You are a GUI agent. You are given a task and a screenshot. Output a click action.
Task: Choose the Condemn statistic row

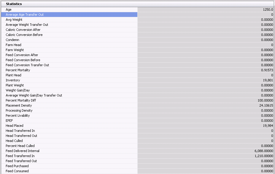click(x=12, y=40)
